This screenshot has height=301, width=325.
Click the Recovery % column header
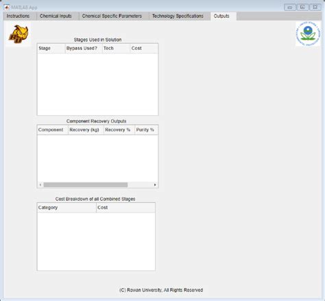coord(119,130)
